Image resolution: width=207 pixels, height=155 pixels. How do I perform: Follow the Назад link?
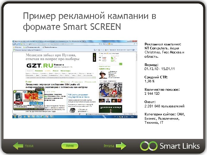pos(29,146)
